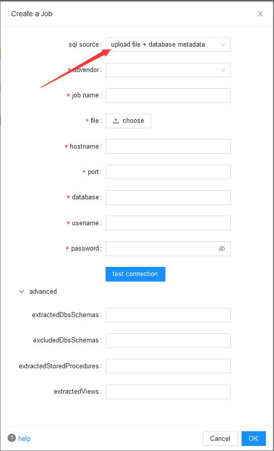Open the sql source dropdown arrow
This screenshot has width=274, height=451.
223,44
